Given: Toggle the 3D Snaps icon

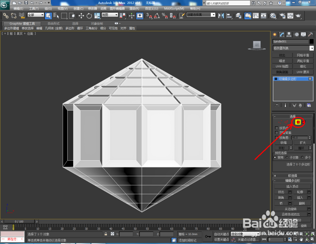Looking at the screenshot, I should 149,15.
